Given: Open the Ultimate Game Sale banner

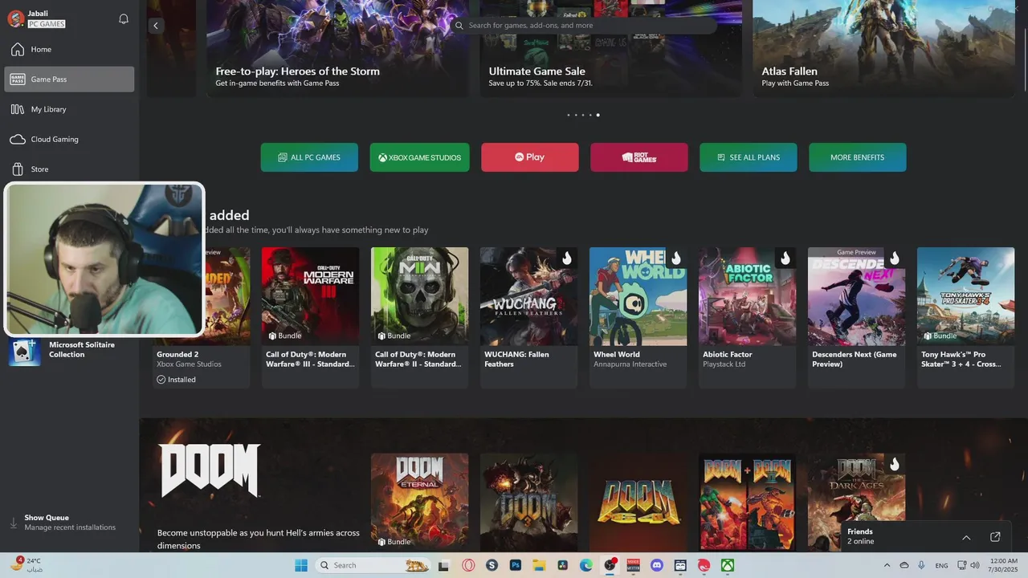Looking at the screenshot, I should (x=611, y=48).
